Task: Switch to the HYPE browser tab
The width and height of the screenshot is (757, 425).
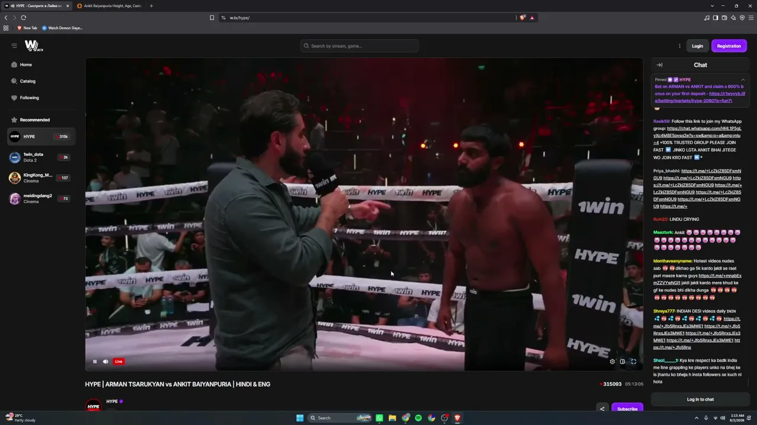Action: click(37, 6)
